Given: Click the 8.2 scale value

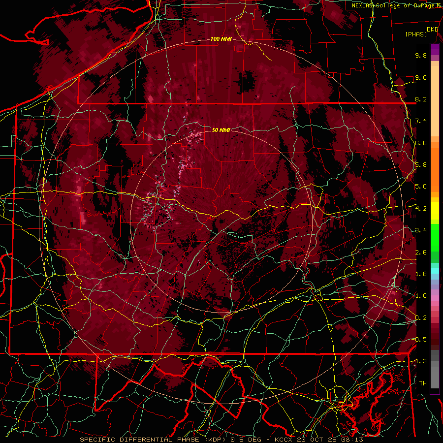Looking at the screenshot, I should pos(421,99).
